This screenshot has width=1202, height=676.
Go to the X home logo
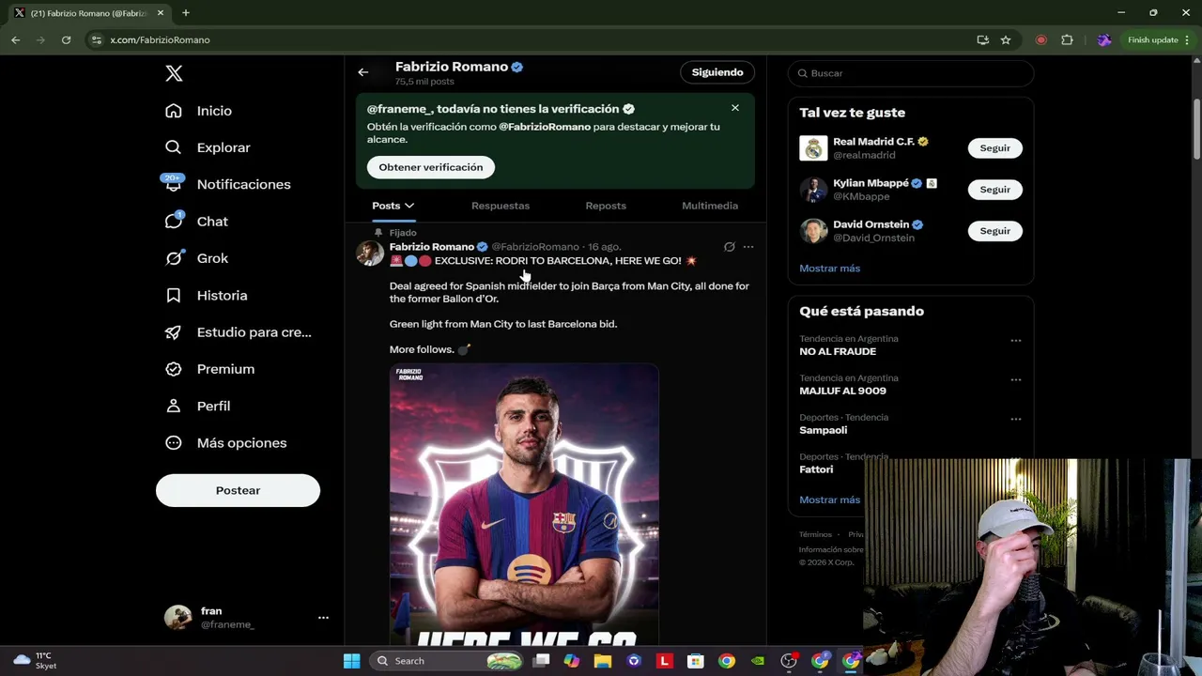(x=174, y=73)
